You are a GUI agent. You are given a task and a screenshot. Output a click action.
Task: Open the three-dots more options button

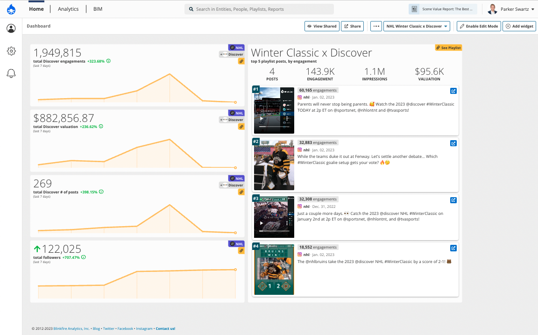coord(376,26)
